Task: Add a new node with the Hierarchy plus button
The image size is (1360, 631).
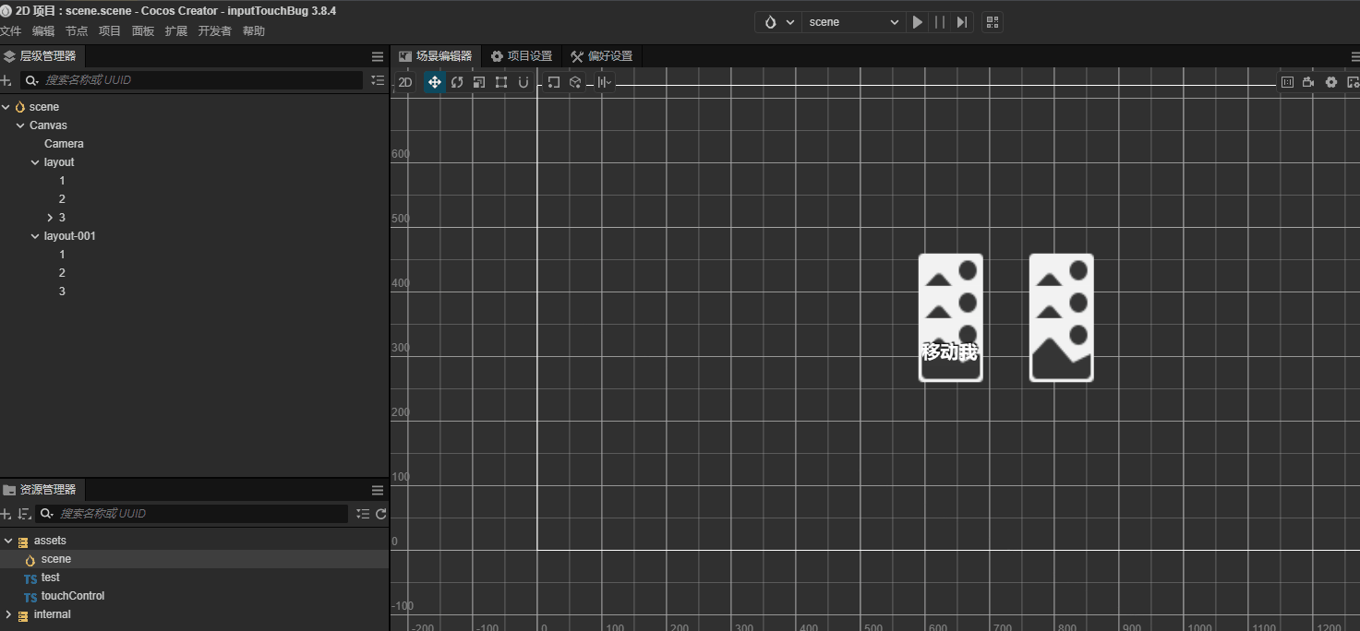Action: click(x=6, y=80)
